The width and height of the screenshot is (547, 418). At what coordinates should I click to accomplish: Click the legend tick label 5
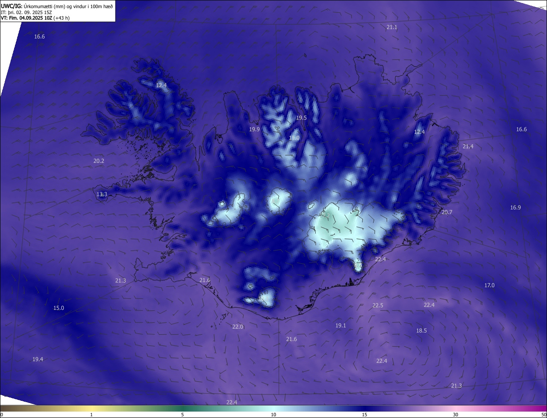tap(182, 415)
